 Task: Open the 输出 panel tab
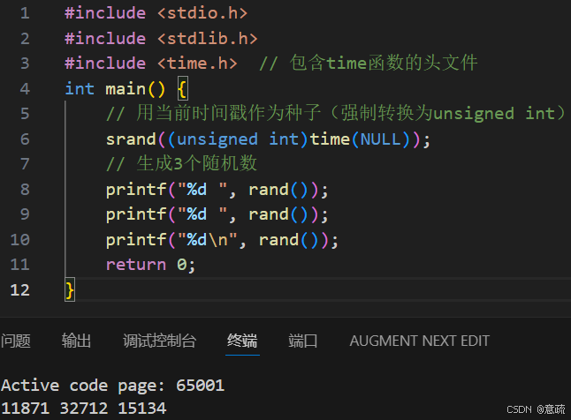click(x=76, y=341)
